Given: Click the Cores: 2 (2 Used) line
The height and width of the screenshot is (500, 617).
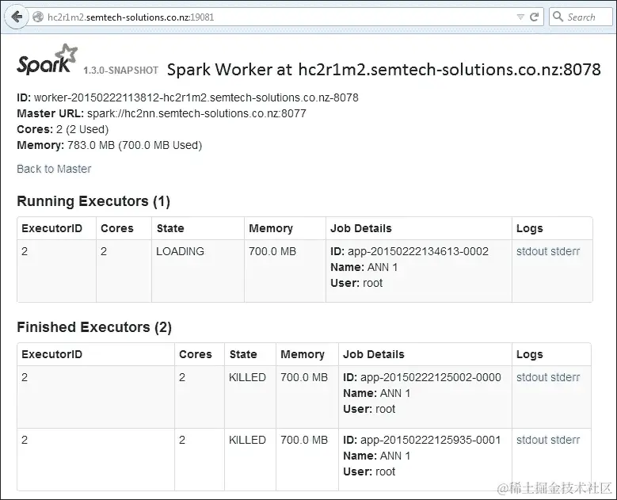Looking at the screenshot, I should point(63,129).
